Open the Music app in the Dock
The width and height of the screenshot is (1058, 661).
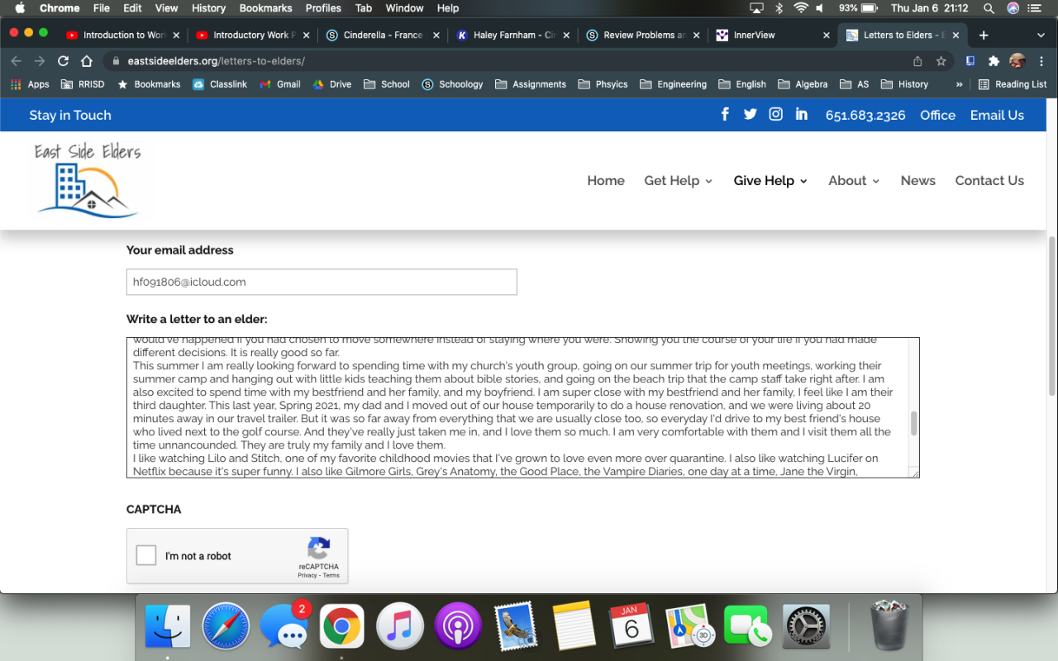[399, 625]
